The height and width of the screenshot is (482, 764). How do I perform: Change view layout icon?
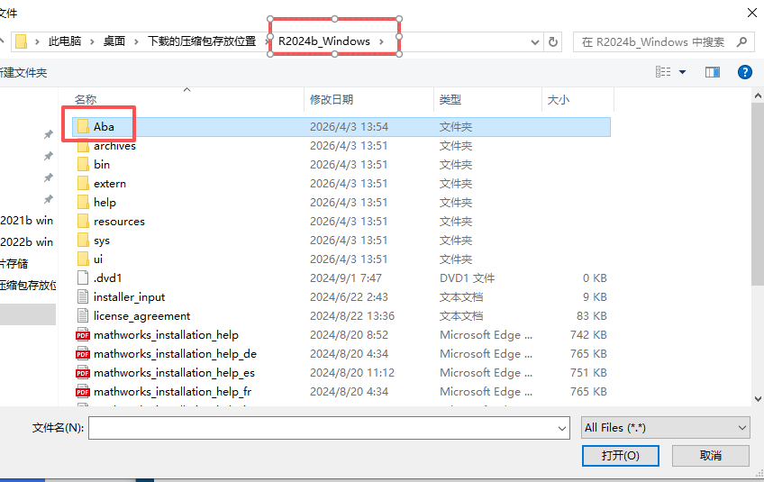[x=663, y=72]
